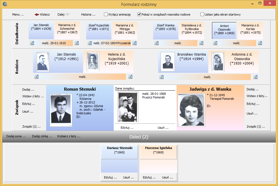This screenshot has width=278, height=186.
Task: Click the Dalej forward arrow
Action: point(68,14)
